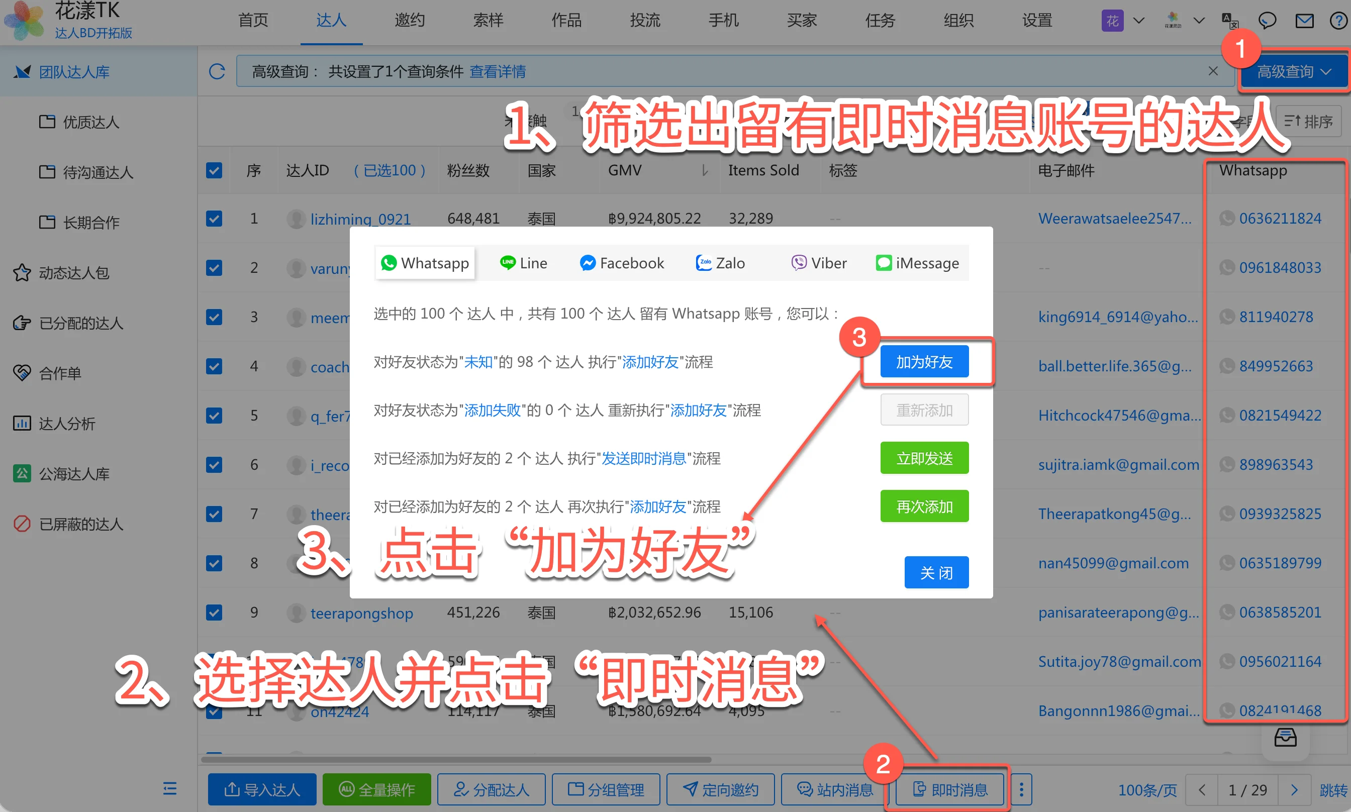This screenshot has height=812, width=1351.
Task: Click the more options dots next to 即时消息
Action: (1021, 789)
